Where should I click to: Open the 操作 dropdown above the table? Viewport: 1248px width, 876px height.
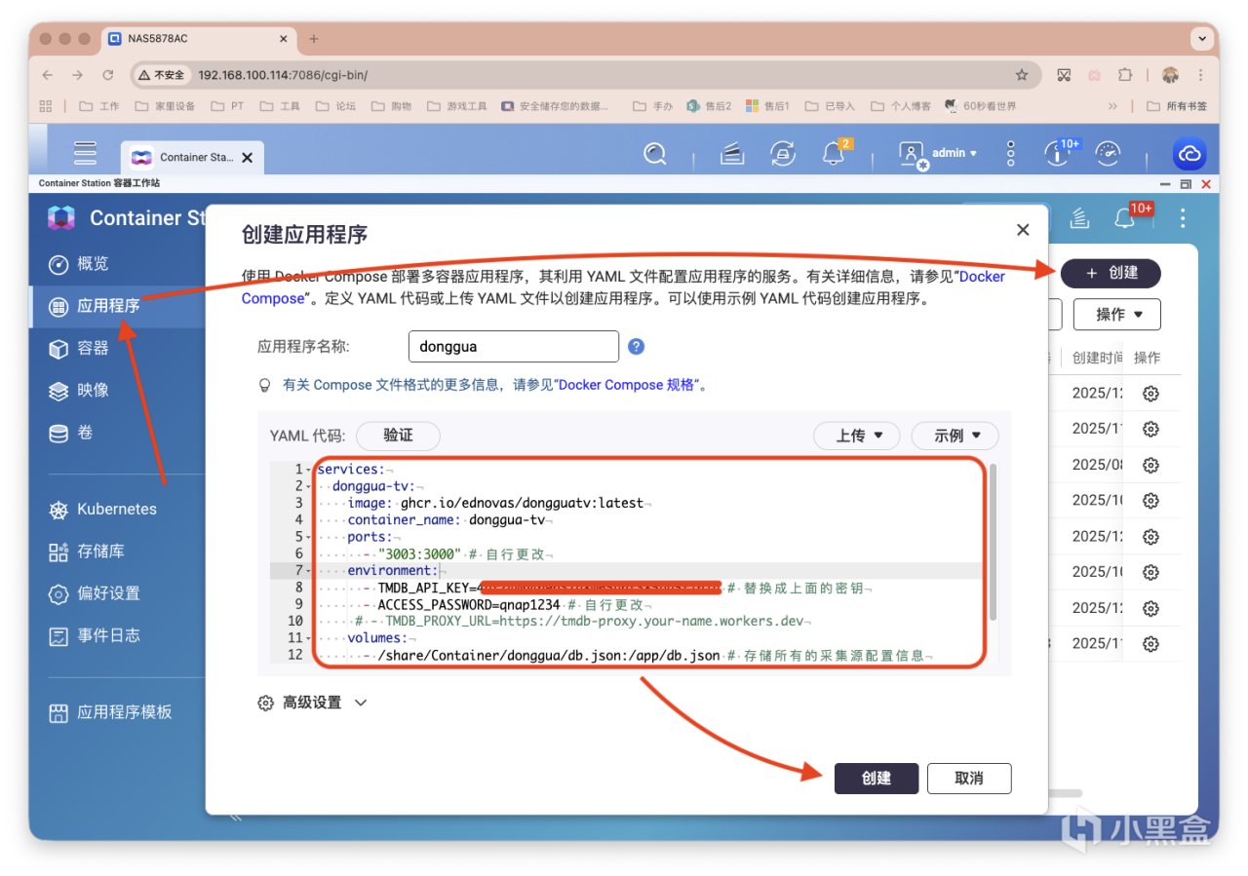pyautogui.click(x=1117, y=315)
